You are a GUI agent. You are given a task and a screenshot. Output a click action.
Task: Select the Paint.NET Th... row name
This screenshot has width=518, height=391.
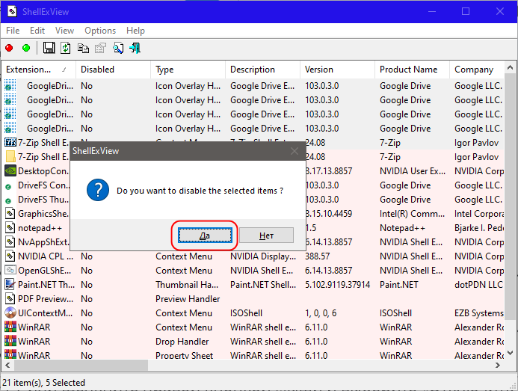46,285
